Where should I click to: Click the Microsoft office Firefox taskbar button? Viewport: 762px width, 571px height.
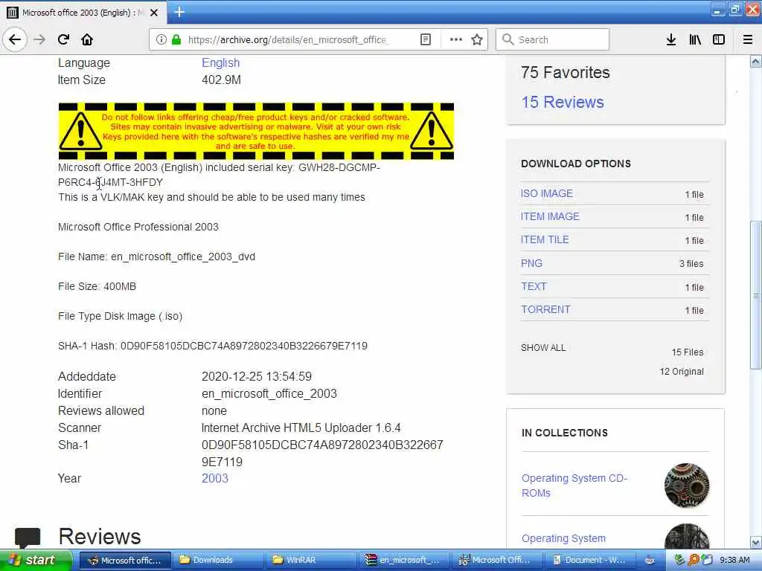(125, 561)
